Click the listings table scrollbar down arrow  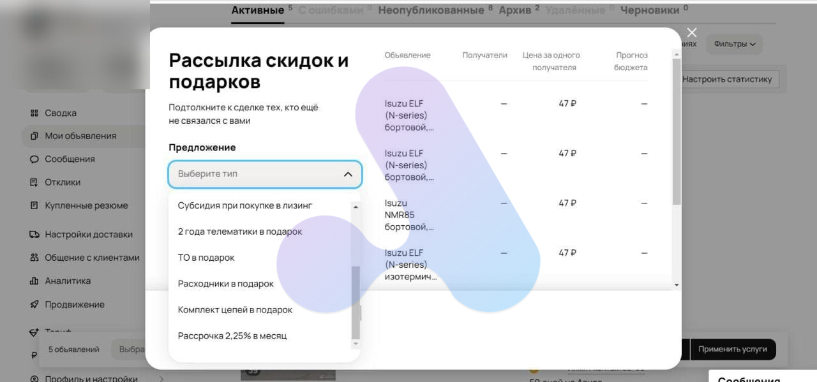(677, 285)
